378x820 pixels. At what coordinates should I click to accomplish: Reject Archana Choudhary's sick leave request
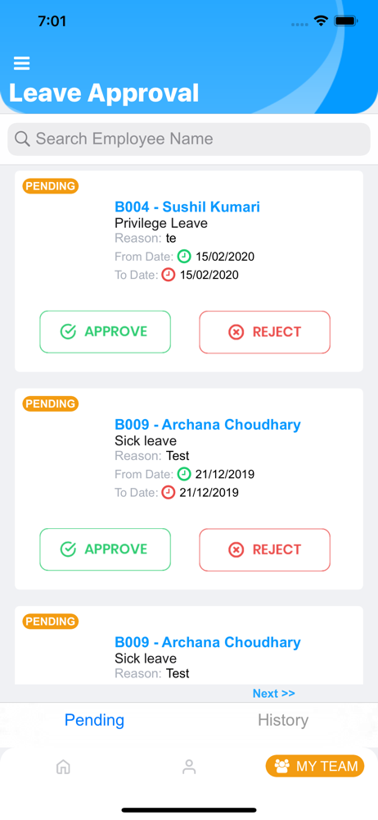pyautogui.click(x=265, y=549)
